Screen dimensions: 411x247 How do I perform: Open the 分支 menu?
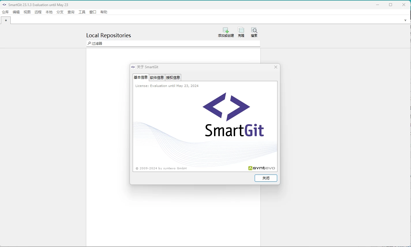click(x=60, y=12)
